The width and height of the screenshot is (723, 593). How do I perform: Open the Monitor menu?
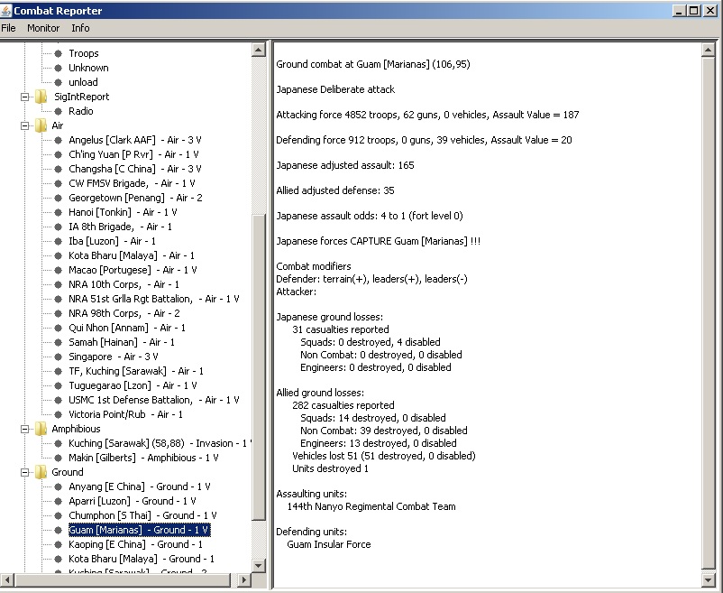pos(43,28)
